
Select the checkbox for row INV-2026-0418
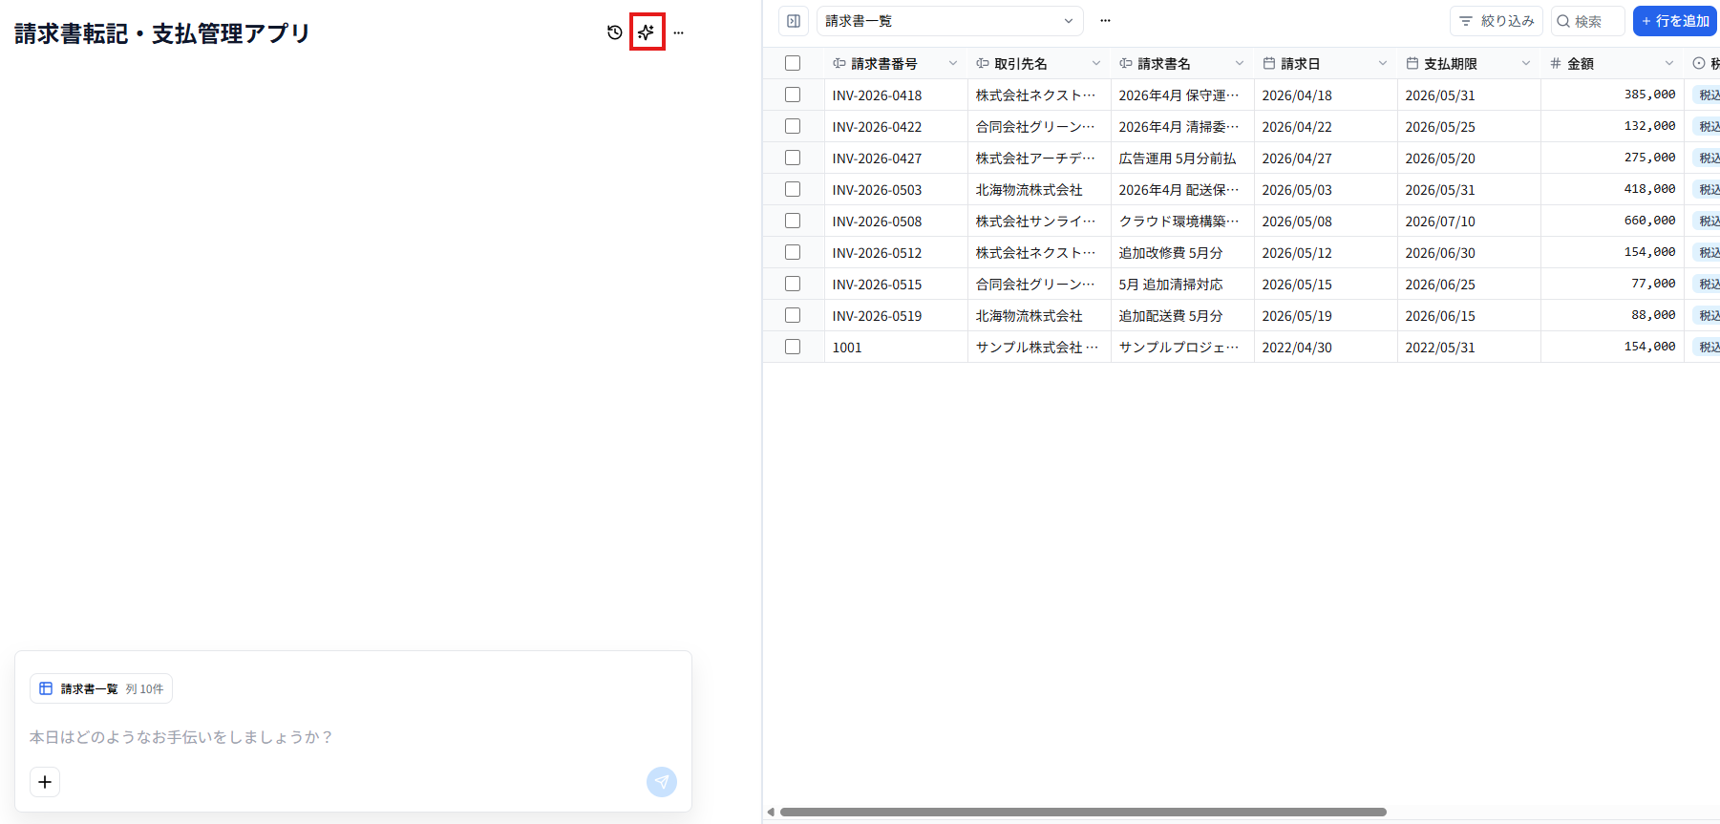(793, 95)
